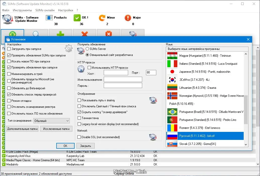Click the language list scroll down arrow

coord(246,145)
